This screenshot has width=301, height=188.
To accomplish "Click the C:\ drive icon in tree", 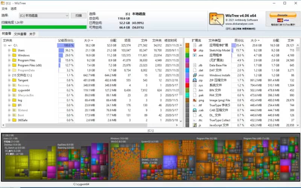I will point(10,45).
